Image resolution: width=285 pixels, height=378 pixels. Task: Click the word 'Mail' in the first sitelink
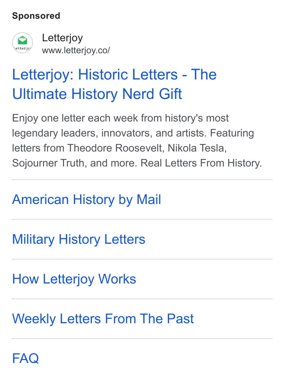click(149, 199)
